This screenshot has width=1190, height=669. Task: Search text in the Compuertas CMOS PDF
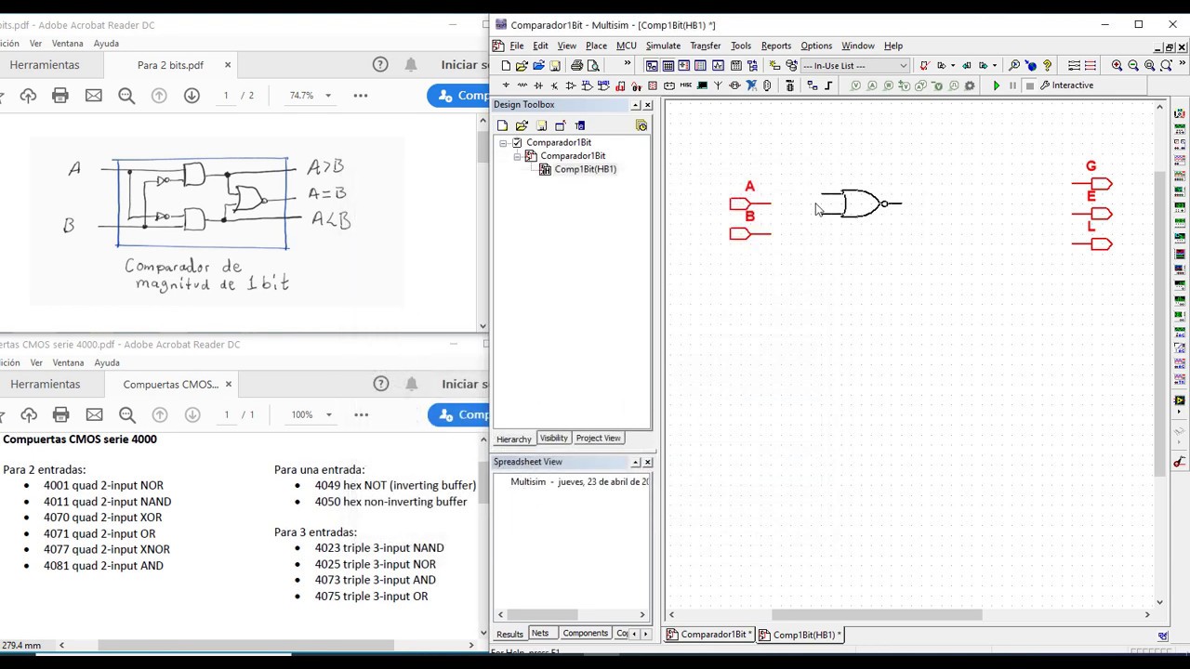click(127, 414)
